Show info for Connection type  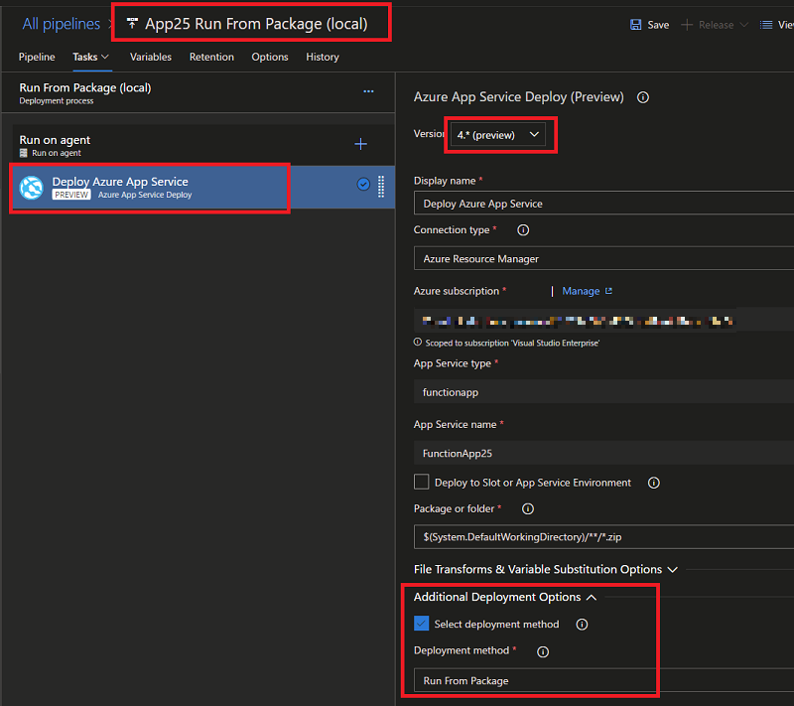tap(523, 230)
